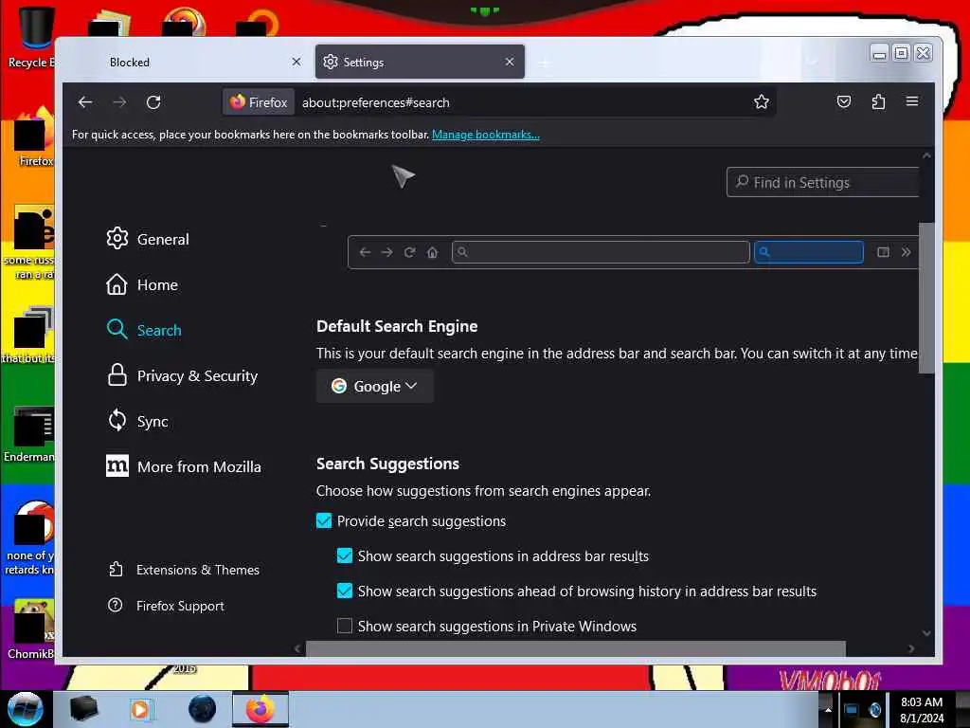Screen dimensions: 970x728
Task: Close the Blocked tab
Action: point(296,62)
